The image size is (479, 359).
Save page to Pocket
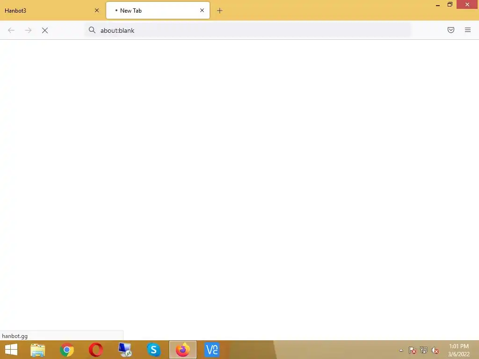click(x=451, y=30)
